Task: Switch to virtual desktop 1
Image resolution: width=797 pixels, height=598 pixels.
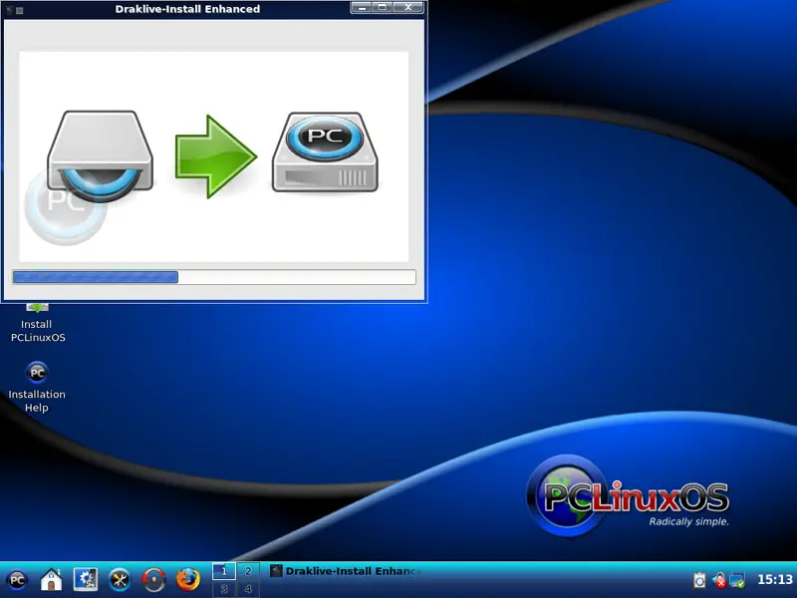Action: (x=223, y=571)
